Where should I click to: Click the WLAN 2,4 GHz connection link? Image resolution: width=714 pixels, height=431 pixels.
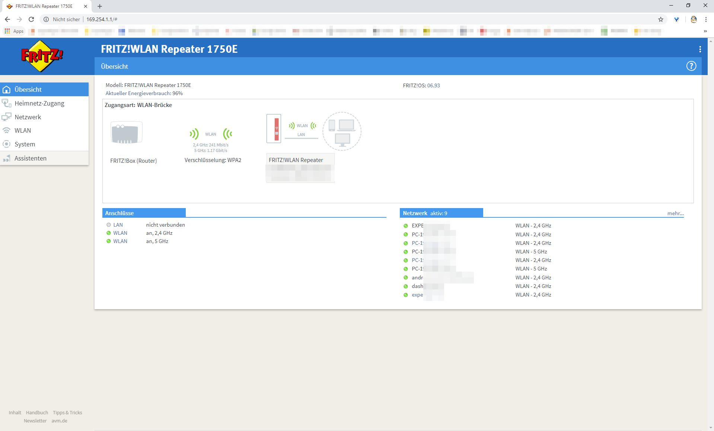point(120,233)
